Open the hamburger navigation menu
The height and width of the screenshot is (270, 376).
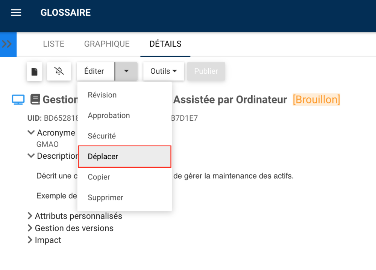[16, 13]
